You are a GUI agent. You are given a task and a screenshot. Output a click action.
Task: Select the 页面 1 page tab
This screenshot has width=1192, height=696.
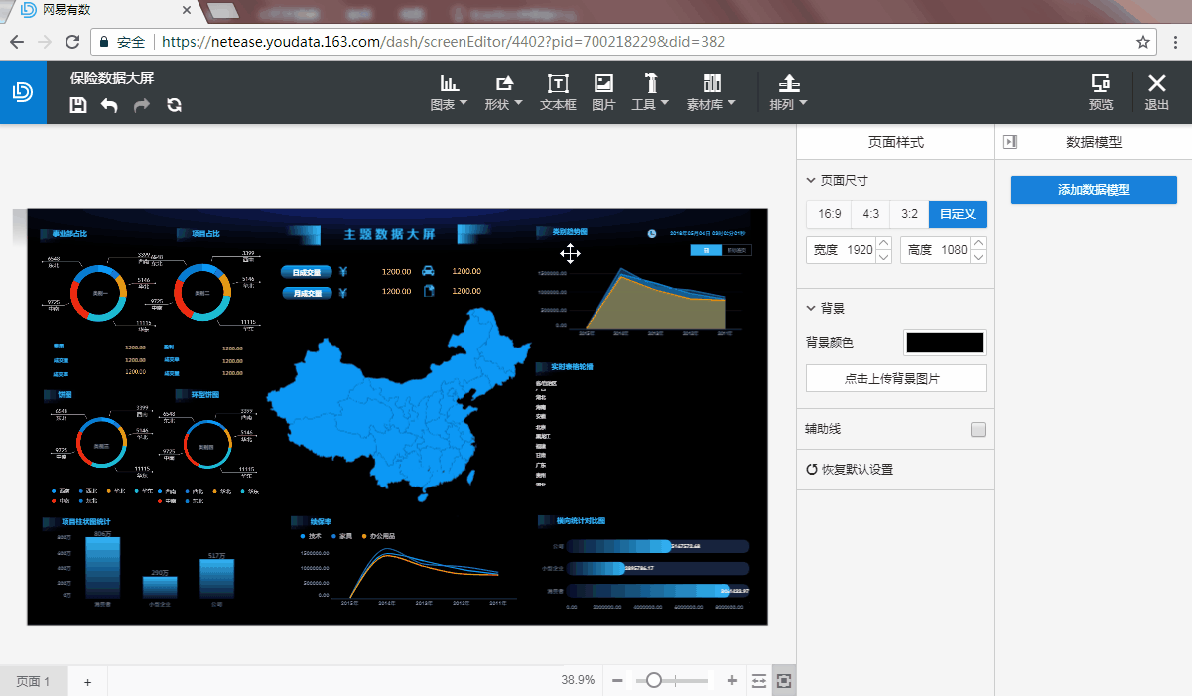tap(33, 681)
